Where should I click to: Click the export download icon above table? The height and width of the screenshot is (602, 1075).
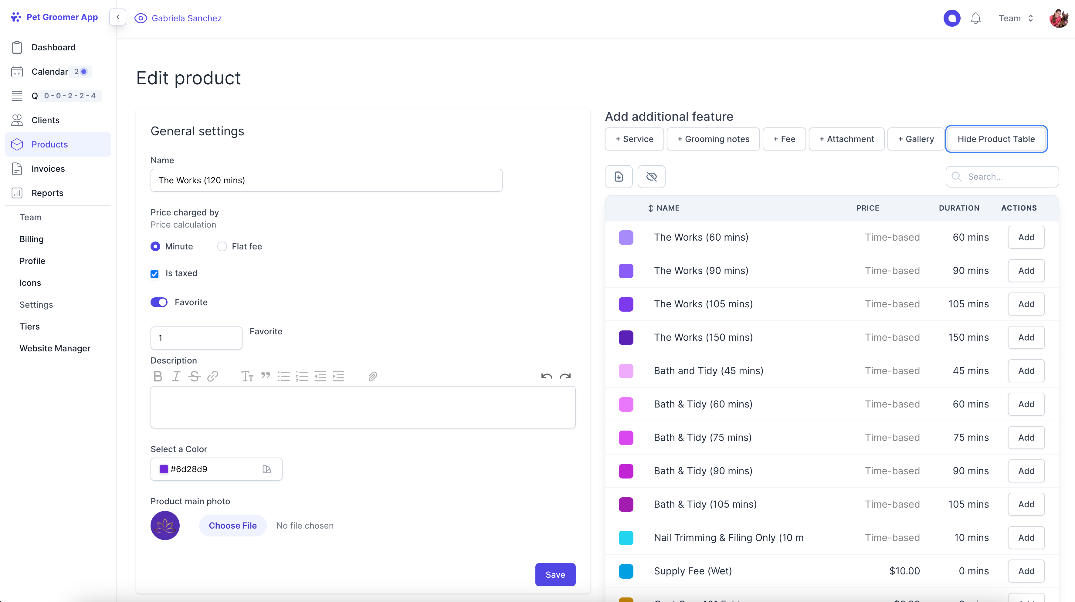click(619, 177)
